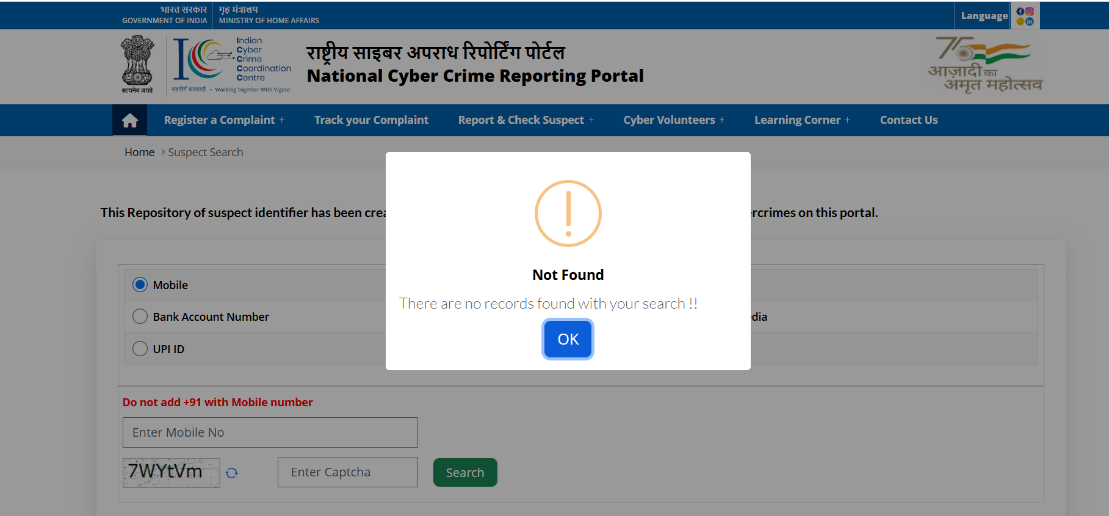The width and height of the screenshot is (1109, 516).
Task: Select the Mobile radio button
Action: point(140,285)
